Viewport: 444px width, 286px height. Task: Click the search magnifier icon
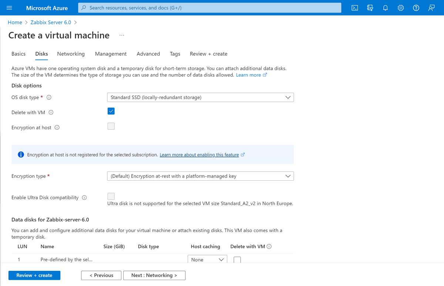pos(84,8)
